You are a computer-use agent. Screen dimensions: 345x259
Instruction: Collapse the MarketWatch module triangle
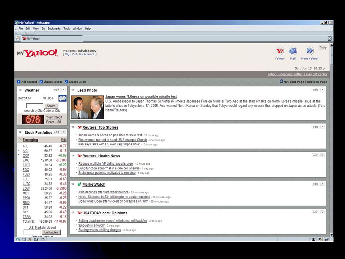73,184
